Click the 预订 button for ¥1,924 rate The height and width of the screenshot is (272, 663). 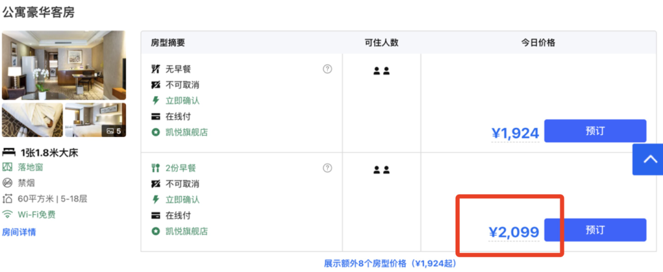tap(595, 131)
